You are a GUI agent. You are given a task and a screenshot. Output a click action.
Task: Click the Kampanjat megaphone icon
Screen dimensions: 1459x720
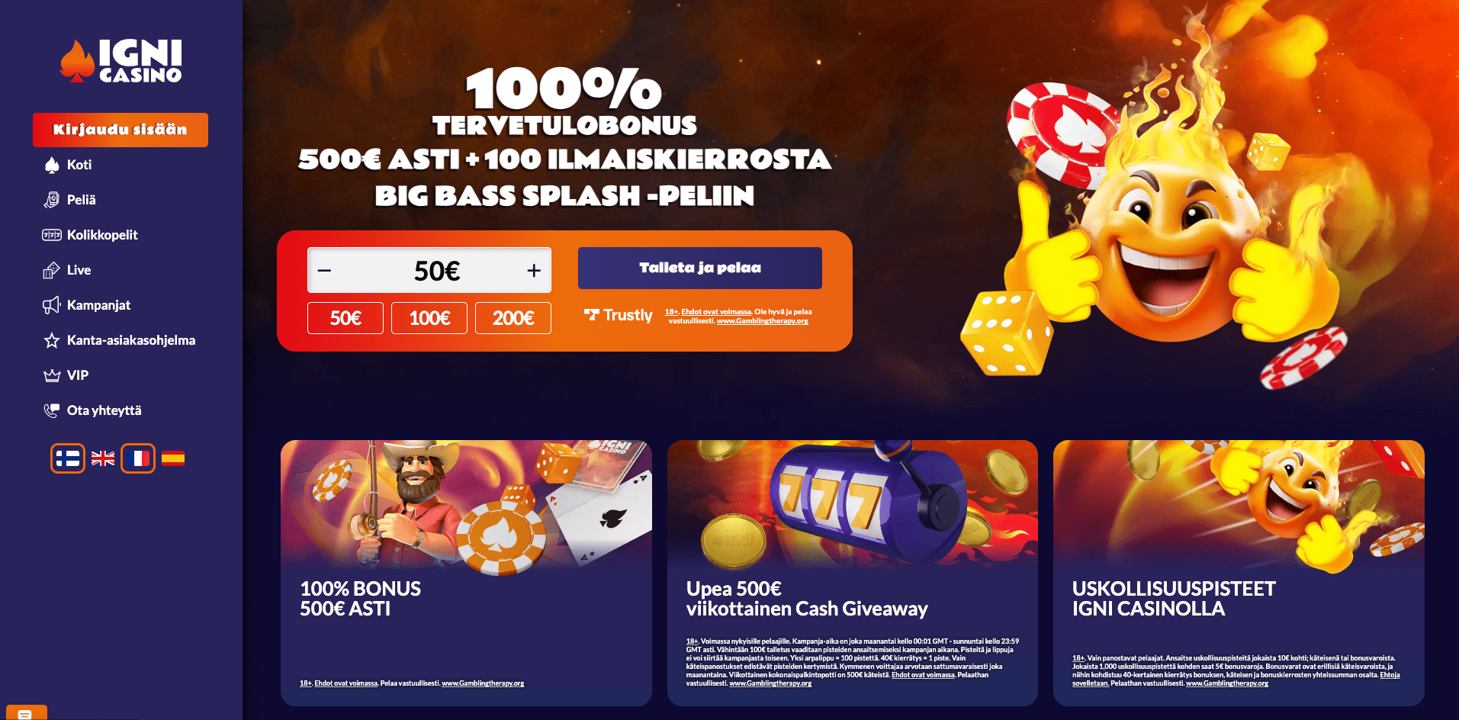tap(52, 305)
